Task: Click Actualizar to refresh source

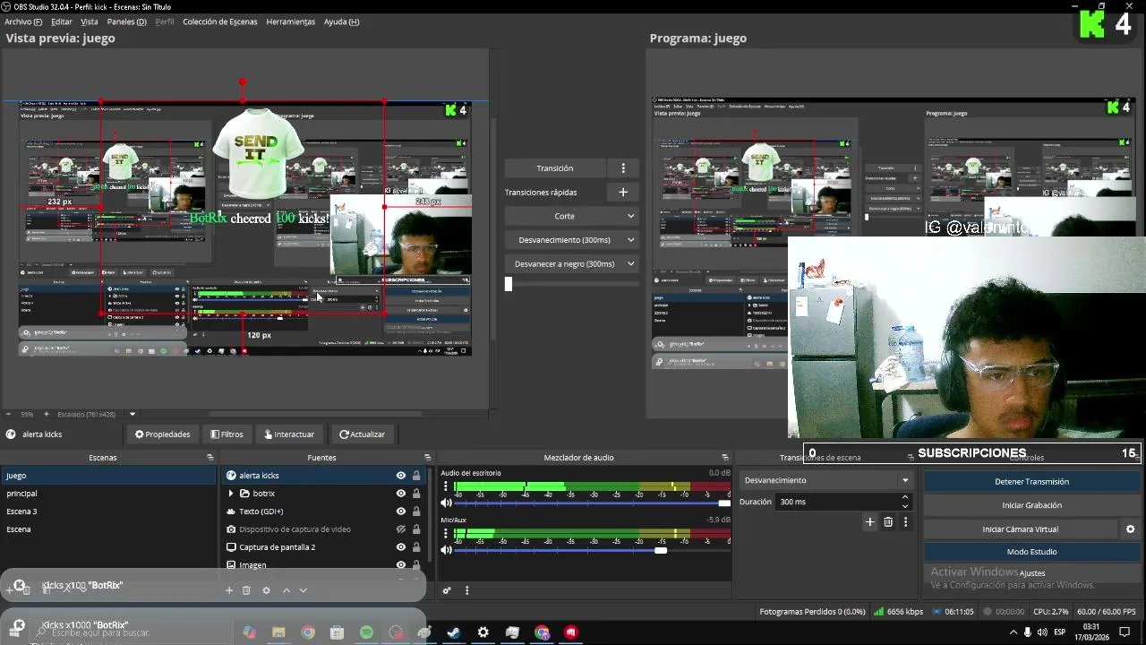Action: [362, 434]
